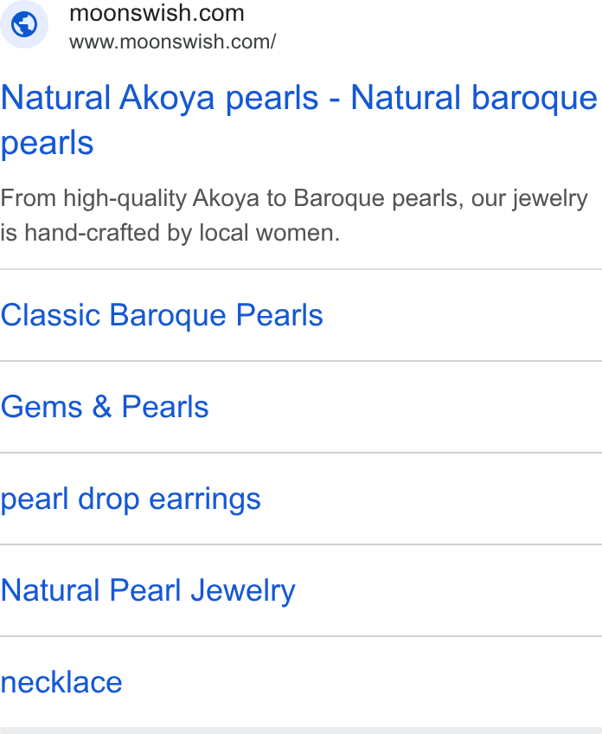Click the www.moonswish.com/ URL text
Viewport: 602px width, 734px height.
coord(173,42)
